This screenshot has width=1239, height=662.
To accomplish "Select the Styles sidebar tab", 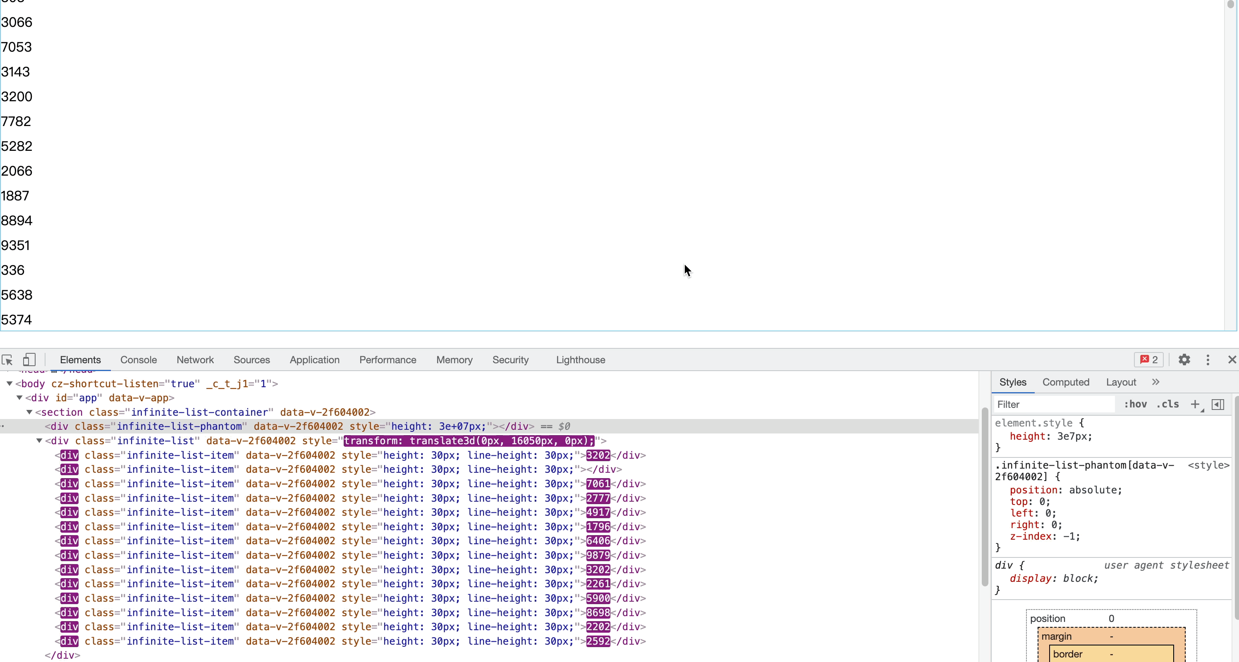I will coord(1012,382).
